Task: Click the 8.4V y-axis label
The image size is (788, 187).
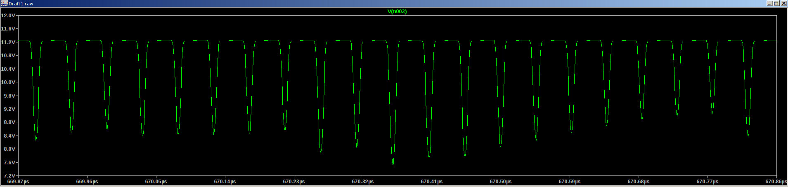Action: pyautogui.click(x=9, y=136)
